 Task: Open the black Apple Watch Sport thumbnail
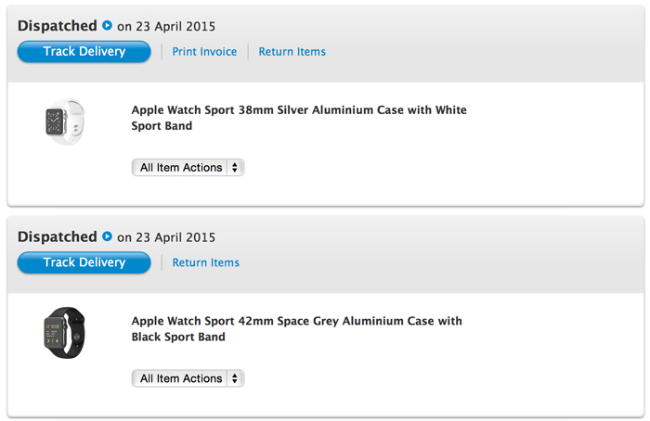pyautogui.click(x=65, y=333)
